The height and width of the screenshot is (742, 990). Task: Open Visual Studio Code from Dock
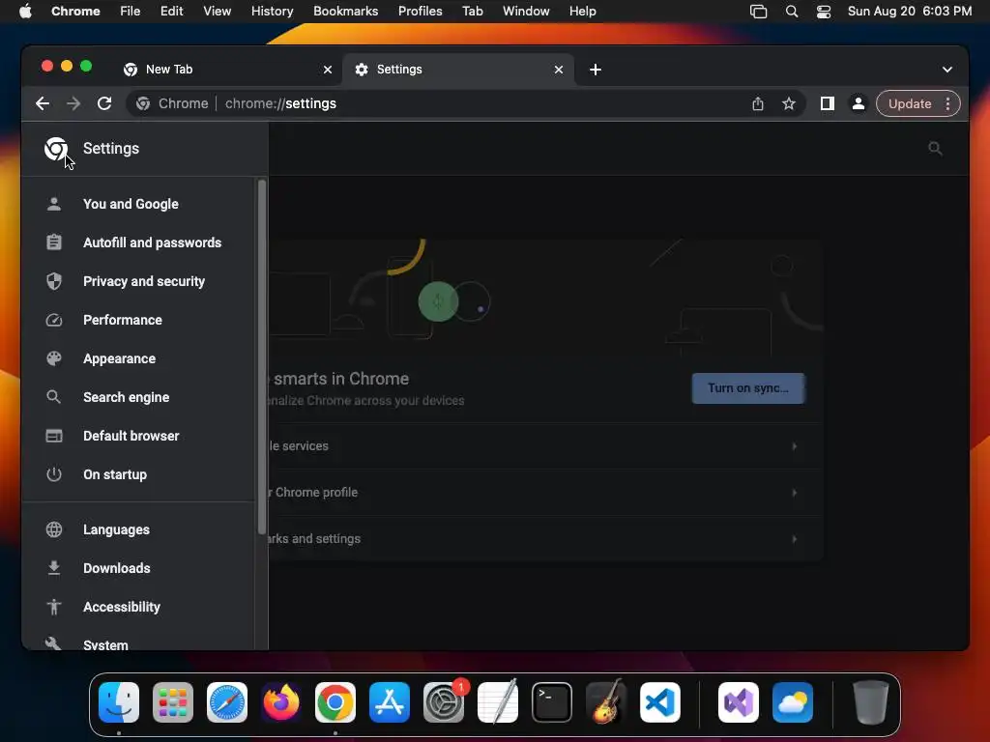pyautogui.click(x=659, y=702)
